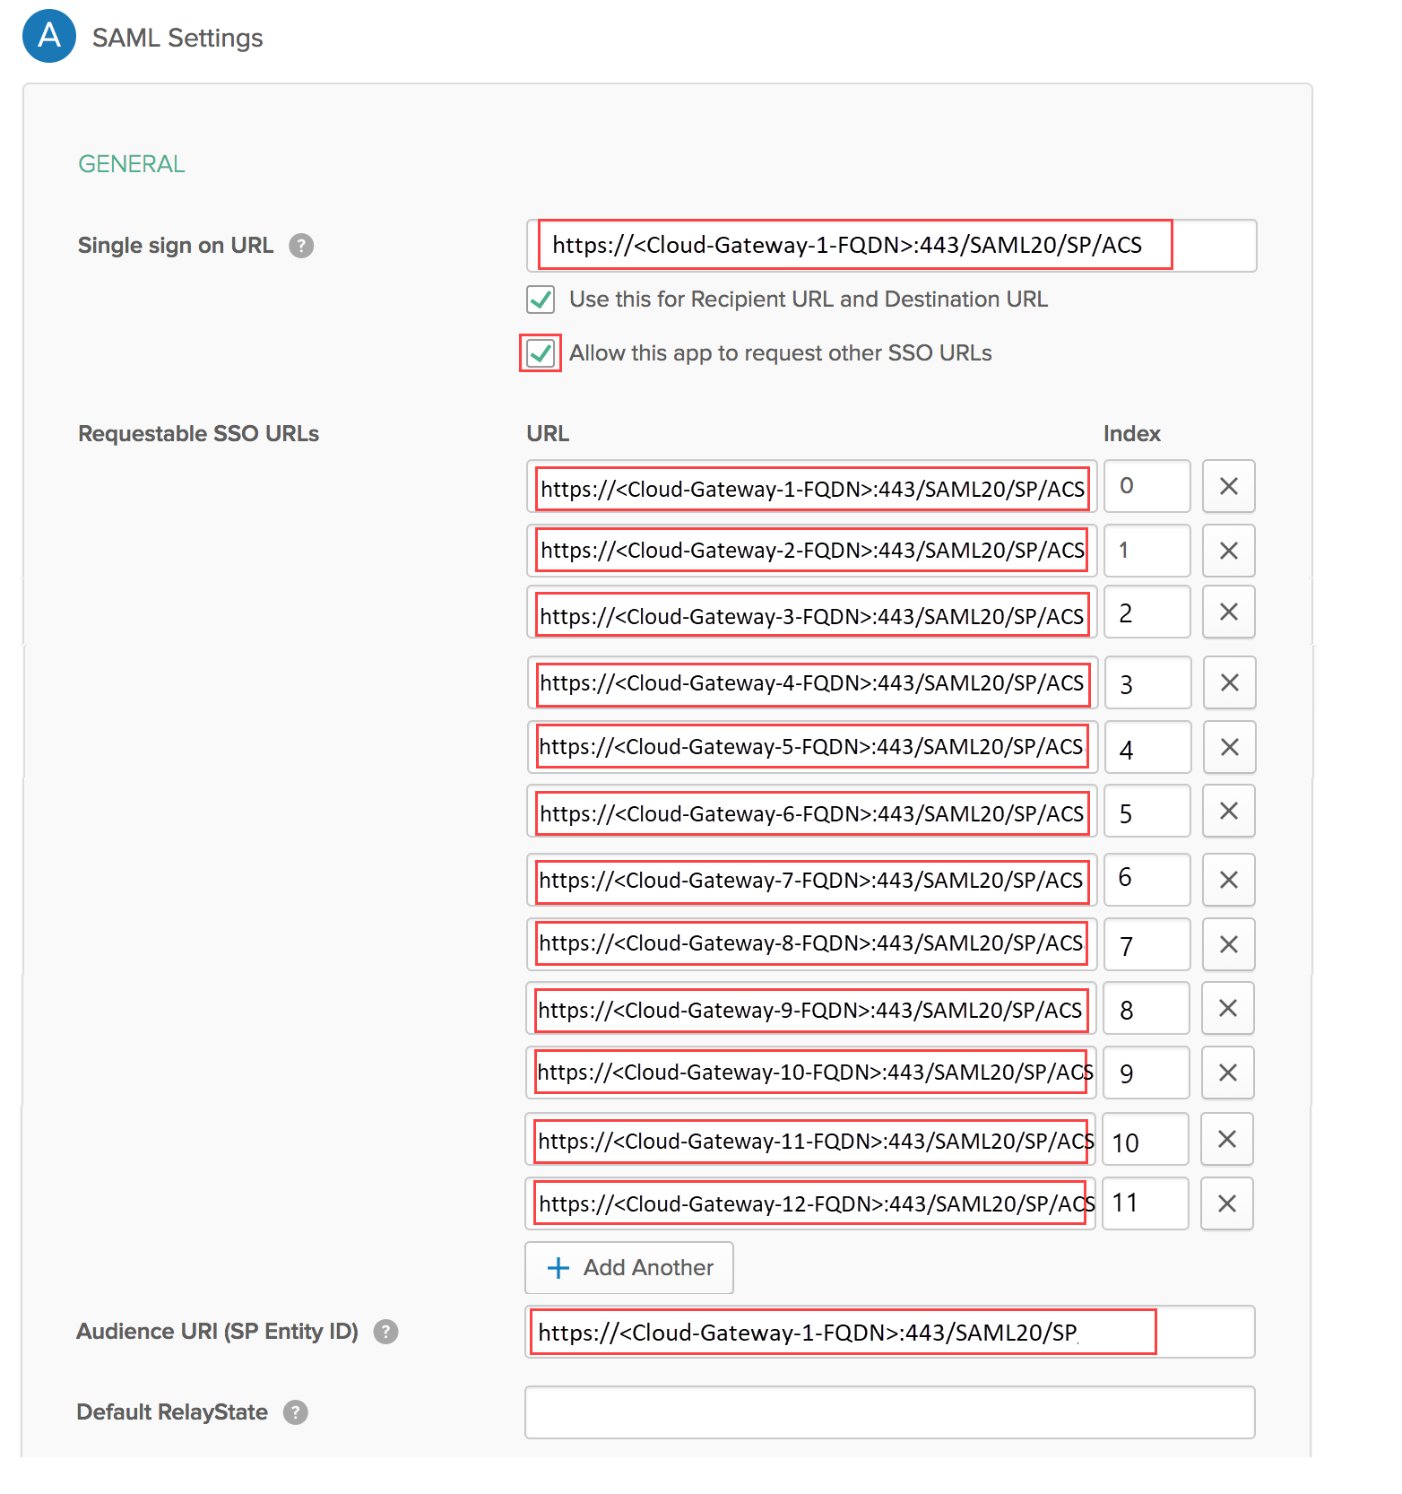The height and width of the screenshot is (1494, 1402).
Task: Select the index box containing 11
Action: pos(1145,1203)
